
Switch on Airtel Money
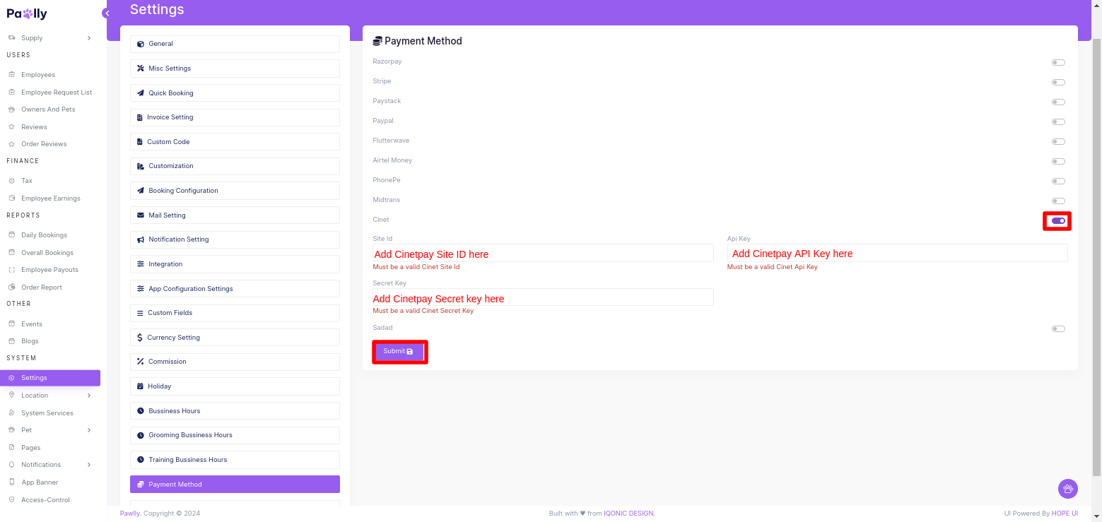point(1058,161)
